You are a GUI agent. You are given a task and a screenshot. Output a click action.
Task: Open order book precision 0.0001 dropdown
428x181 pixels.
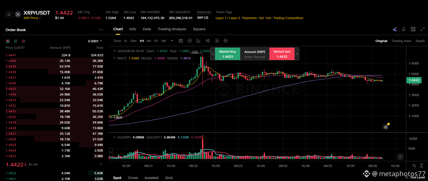coord(95,41)
